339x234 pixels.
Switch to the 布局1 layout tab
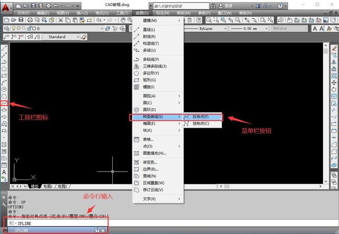(48, 186)
